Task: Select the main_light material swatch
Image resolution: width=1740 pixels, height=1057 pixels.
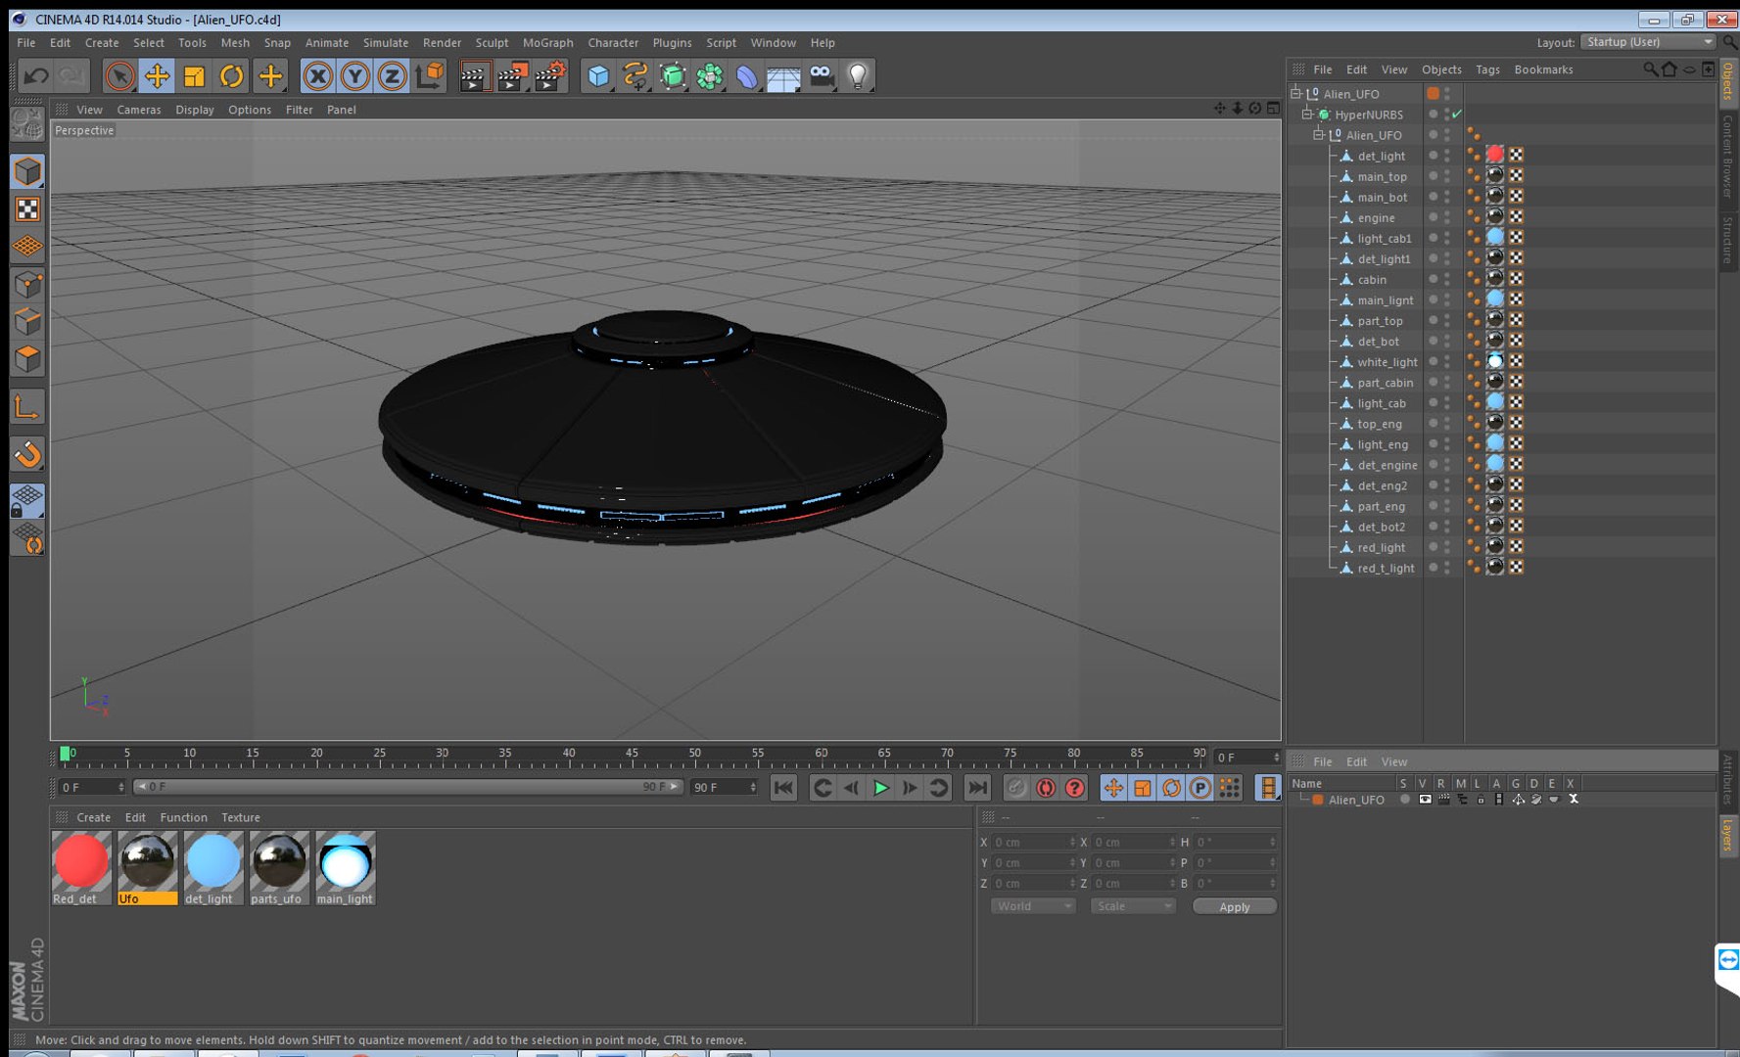Action: (x=345, y=868)
